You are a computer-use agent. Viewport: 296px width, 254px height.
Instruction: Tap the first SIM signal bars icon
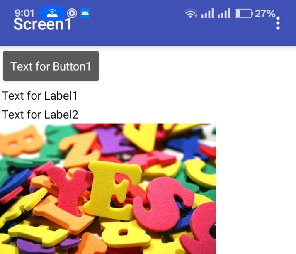(207, 14)
